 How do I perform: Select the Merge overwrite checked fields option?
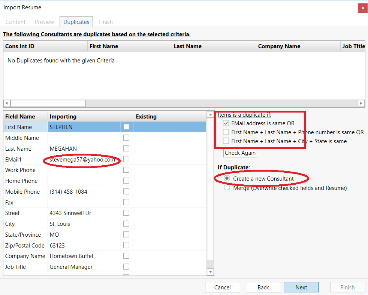pyautogui.click(x=227, y=188)
